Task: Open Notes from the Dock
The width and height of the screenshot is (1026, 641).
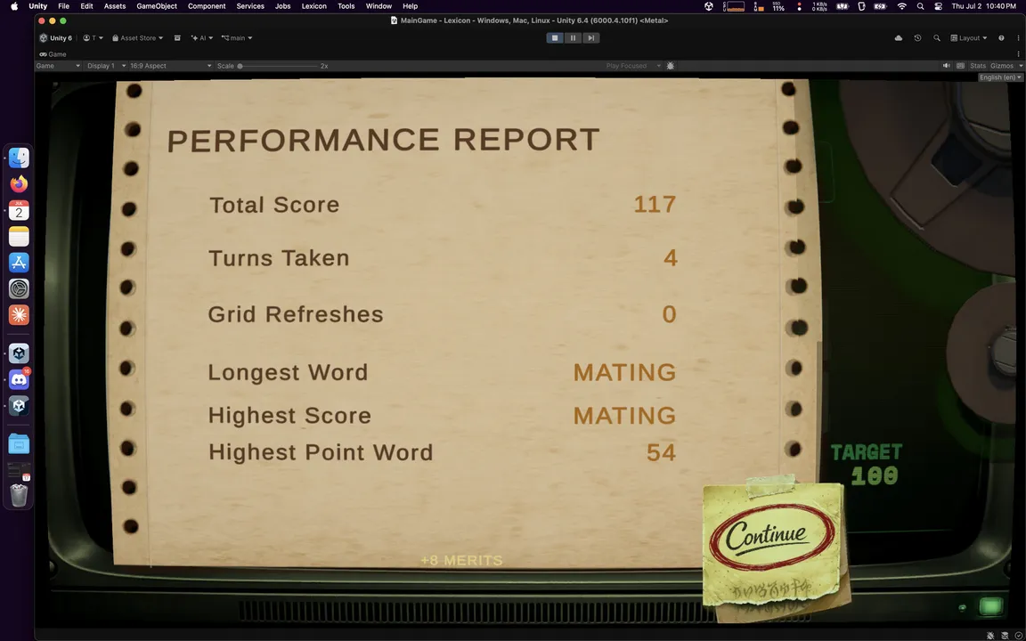Action: pos(19,236)
